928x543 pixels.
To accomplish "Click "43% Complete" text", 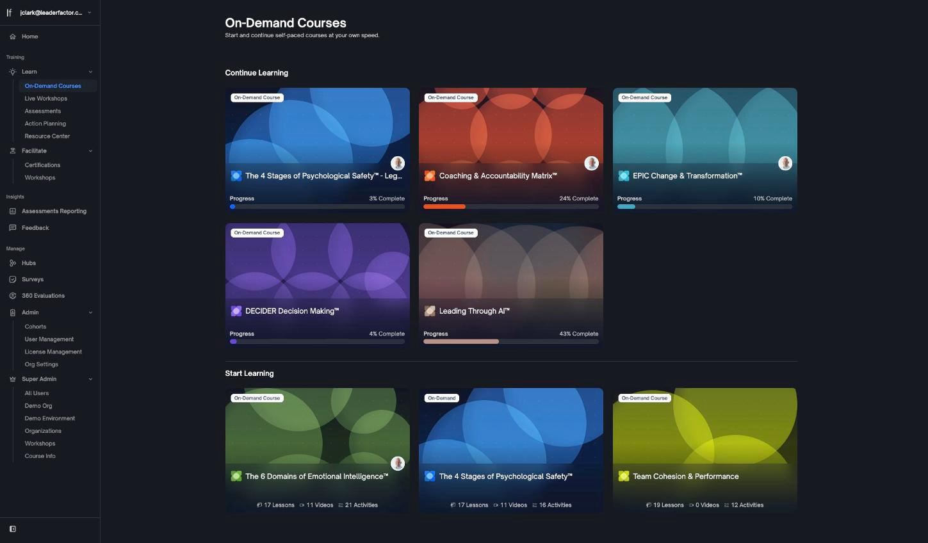I will click(x=578, y=334).
